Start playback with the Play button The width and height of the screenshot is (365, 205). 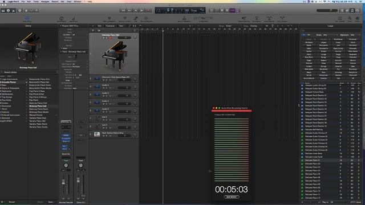141,10
